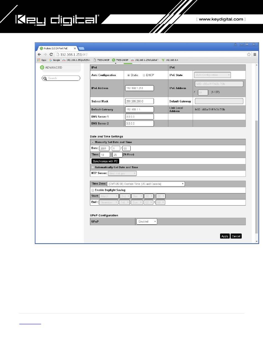Viewport: 263px width, 340px height.
Task: Click Synchronize with PC
Action: pos(105,161)
